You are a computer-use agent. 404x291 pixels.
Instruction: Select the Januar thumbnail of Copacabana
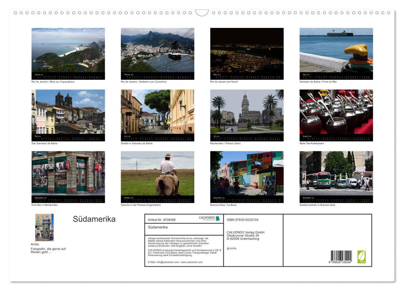coord(68,53)
